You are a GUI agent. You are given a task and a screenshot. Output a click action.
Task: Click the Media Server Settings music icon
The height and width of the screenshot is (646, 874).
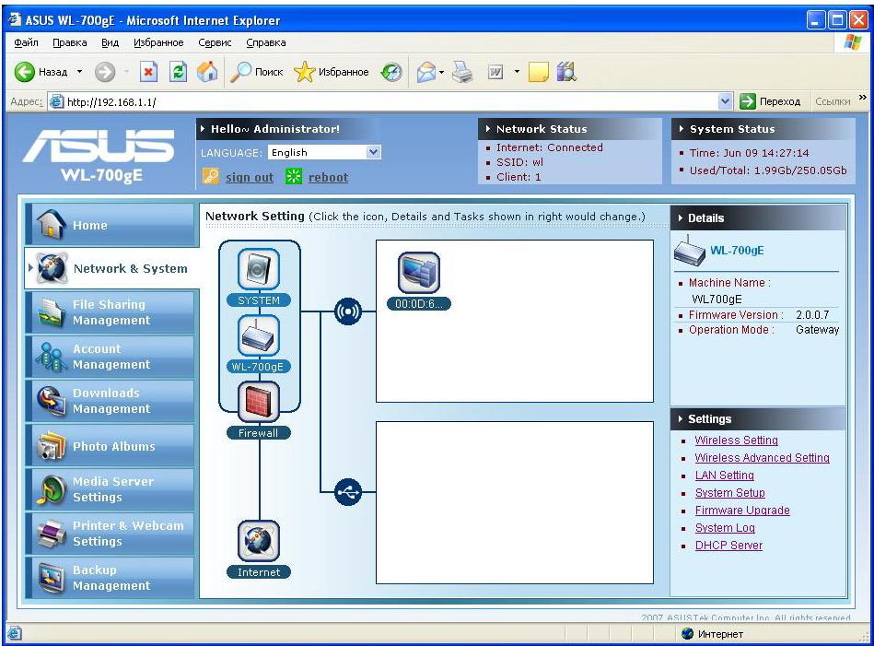pyautogui.click(x=52, y=489)
